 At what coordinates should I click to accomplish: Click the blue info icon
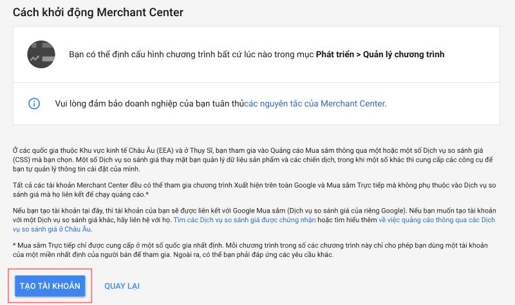[35, 103]
